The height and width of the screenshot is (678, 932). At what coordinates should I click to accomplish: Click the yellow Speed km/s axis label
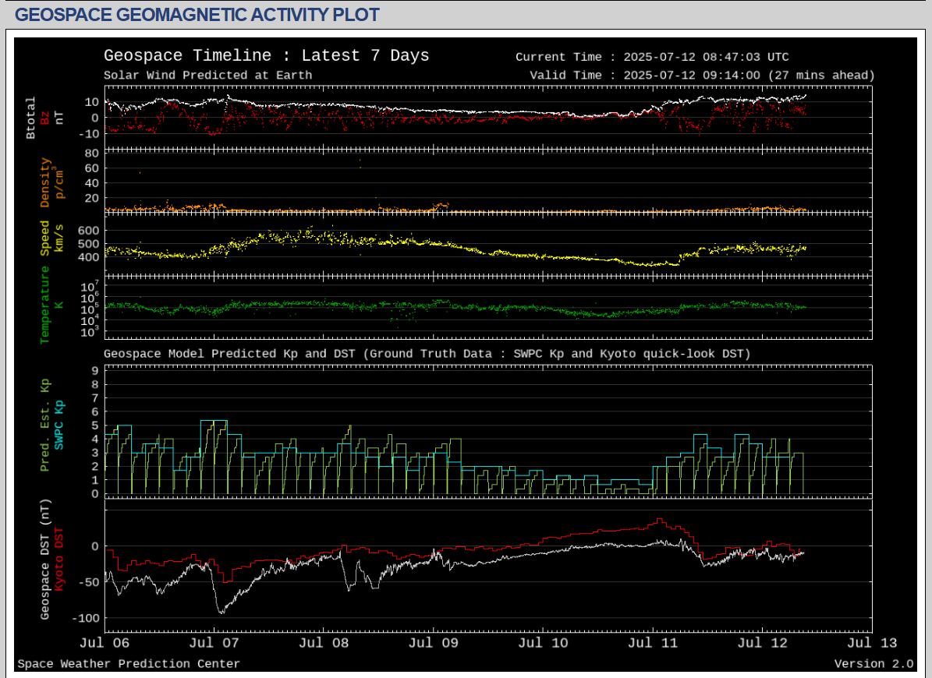pos(45,238)
